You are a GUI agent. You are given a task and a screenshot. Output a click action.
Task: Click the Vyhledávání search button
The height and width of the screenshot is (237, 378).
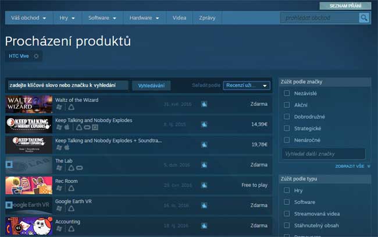[x=151, y=86]
